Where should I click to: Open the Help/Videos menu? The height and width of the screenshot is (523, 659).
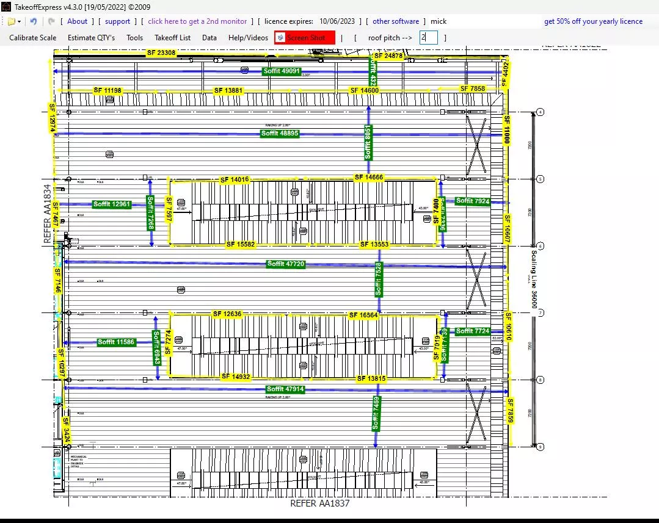tap(248, 38)
